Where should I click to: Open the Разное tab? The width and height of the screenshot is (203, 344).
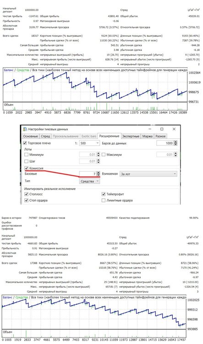tap(160, 136)
